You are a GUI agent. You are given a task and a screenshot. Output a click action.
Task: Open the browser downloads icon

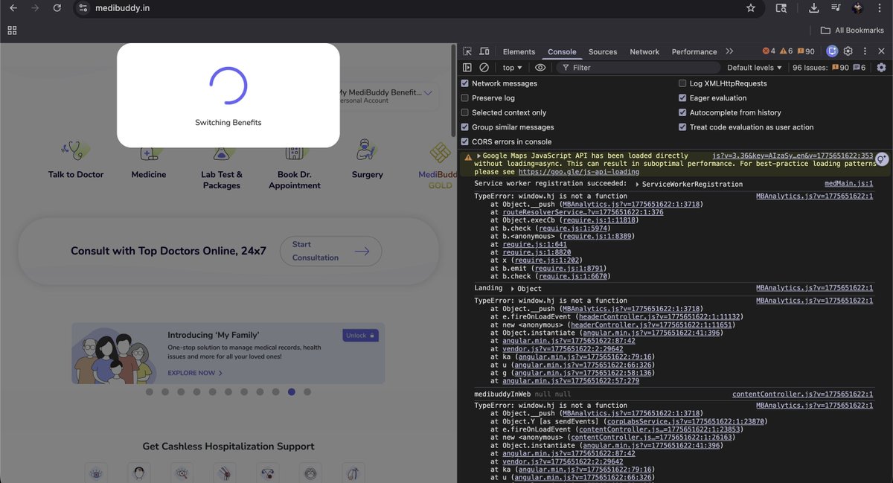pyautogui.click(x=813, y=7)
